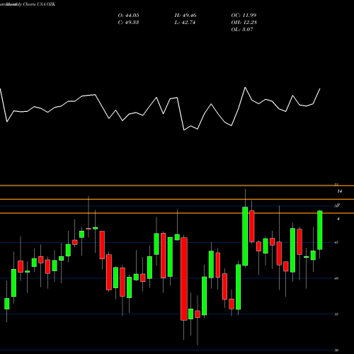
Task: Click the 14 label beside orange line
Action: [x=339, y=191]
